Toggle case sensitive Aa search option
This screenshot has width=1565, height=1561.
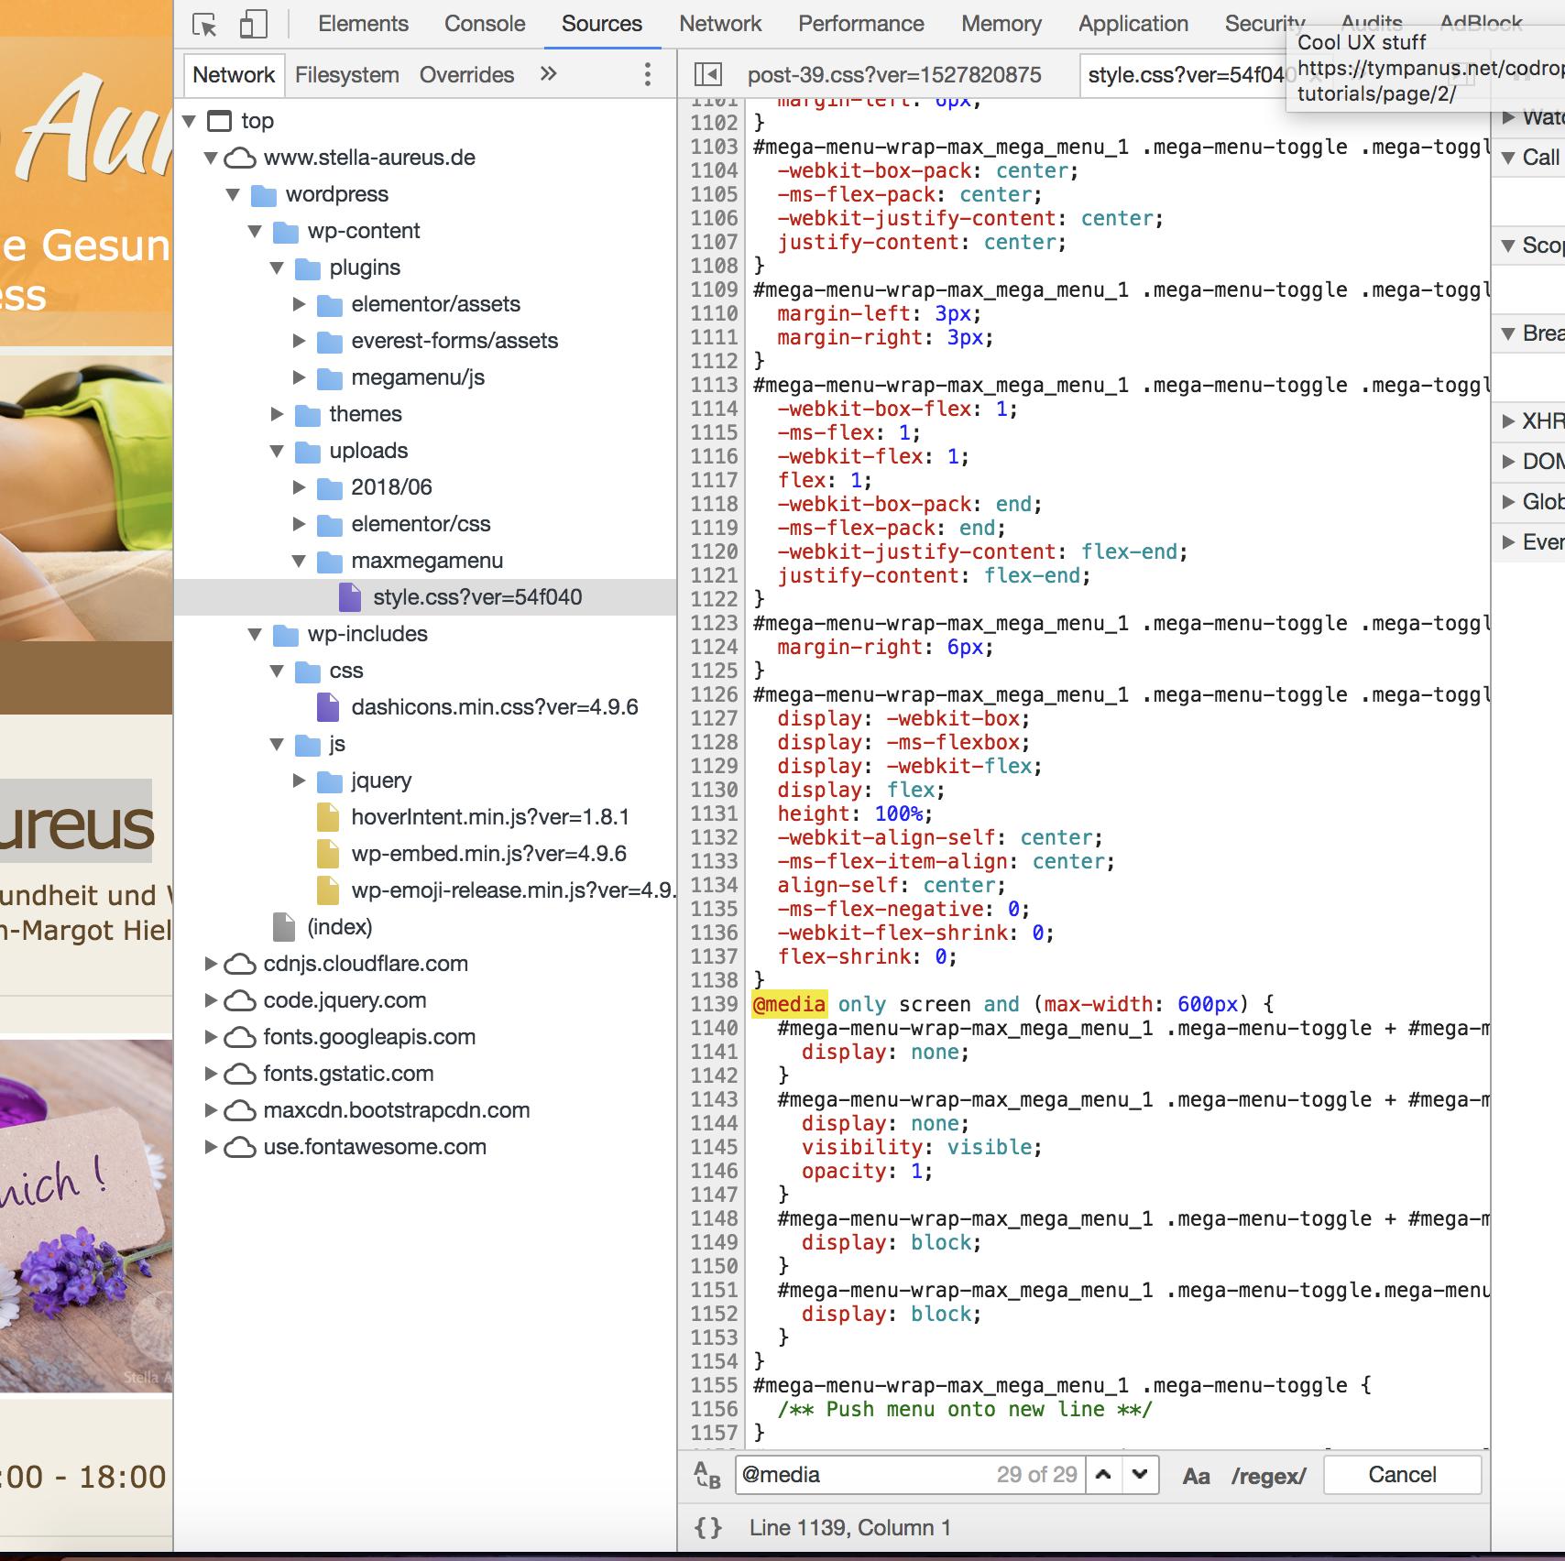[1196, 1476]
